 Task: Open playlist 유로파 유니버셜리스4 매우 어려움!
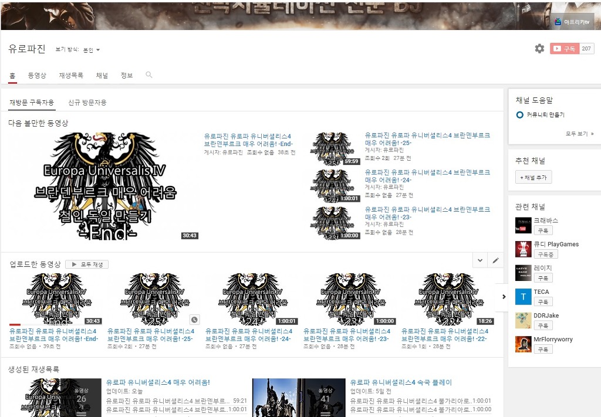tap(158, 382)
